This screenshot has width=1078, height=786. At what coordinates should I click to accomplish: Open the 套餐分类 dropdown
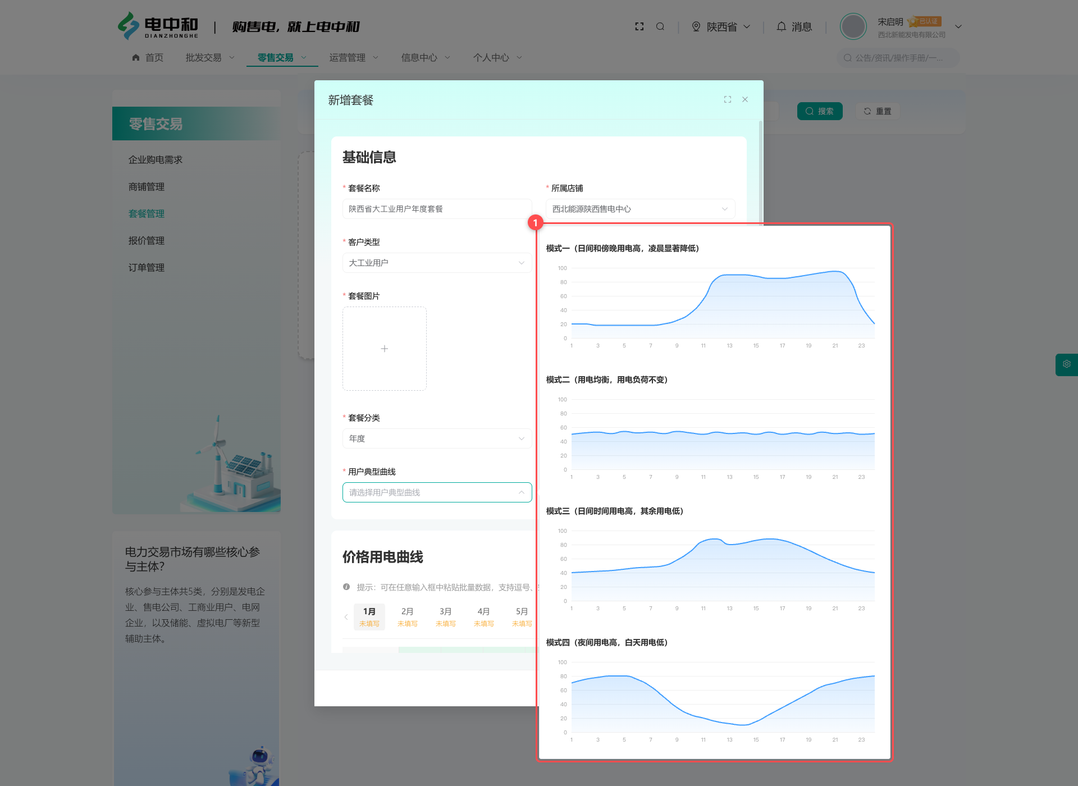[x=437, y=438]
